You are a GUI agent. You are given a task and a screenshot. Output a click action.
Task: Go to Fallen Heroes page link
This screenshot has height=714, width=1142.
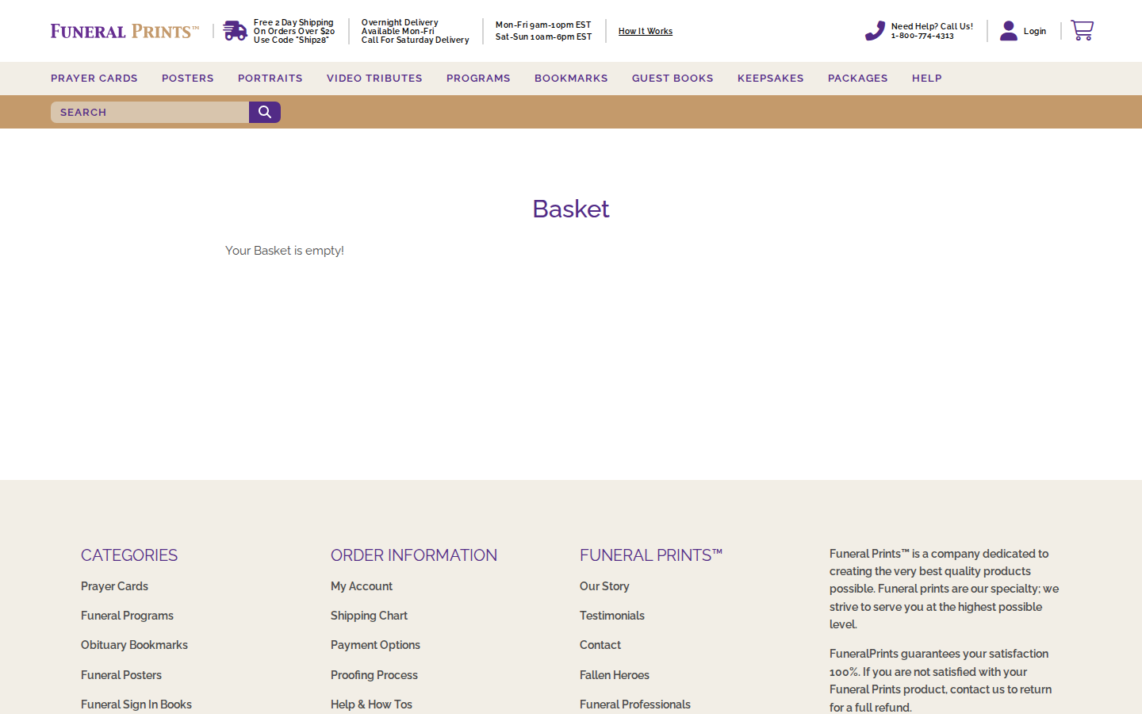(x=614, y=675)
